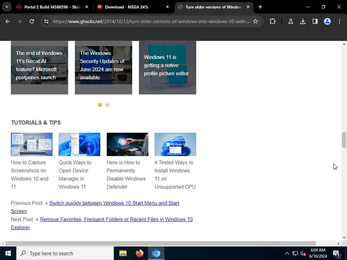Click the vertical scrollbar thumb
The width and height of the screenshot is (347, 260).
(x=344, y=140)
